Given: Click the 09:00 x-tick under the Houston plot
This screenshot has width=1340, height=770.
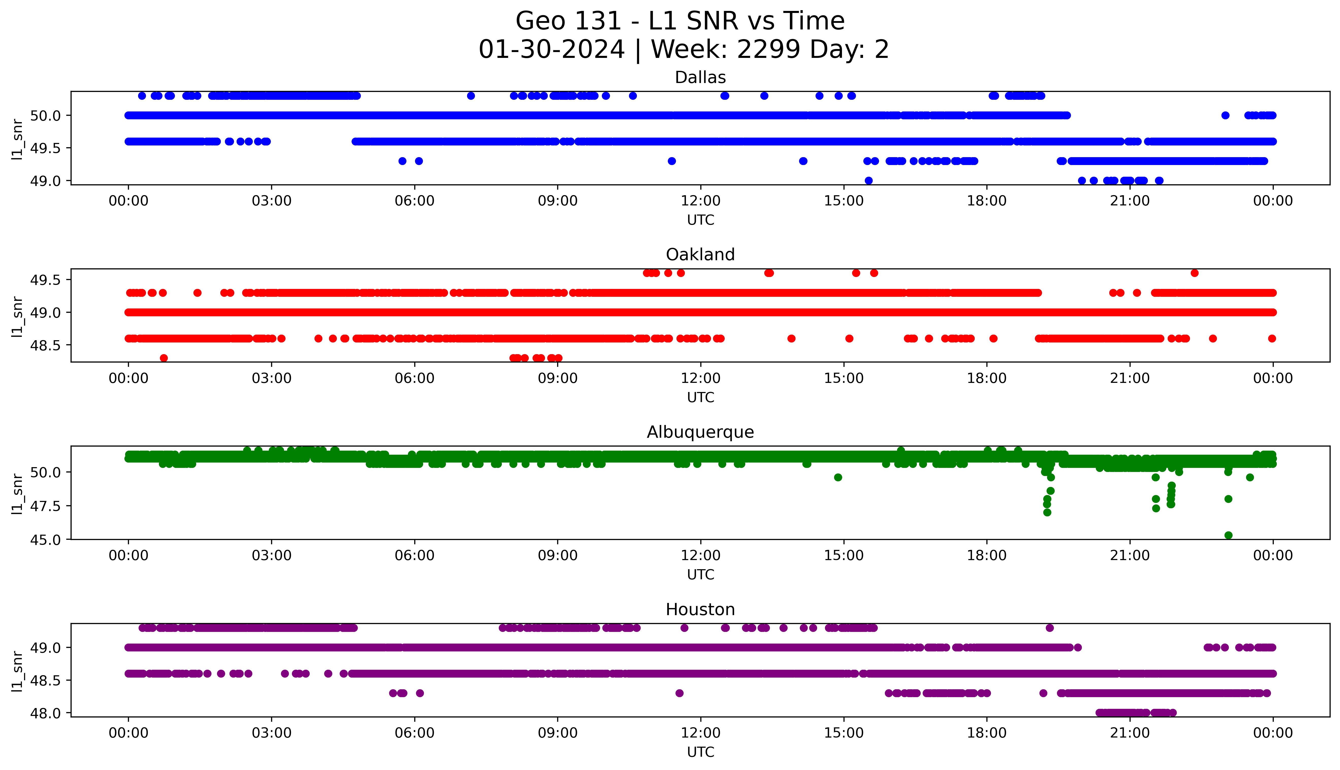Looking at the screenshot, I should pos(558,733).
